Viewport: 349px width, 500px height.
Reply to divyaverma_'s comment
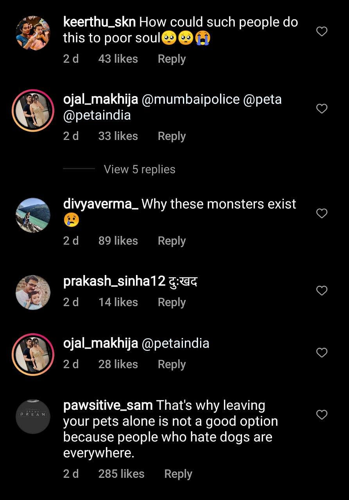(x=172, y=241)
